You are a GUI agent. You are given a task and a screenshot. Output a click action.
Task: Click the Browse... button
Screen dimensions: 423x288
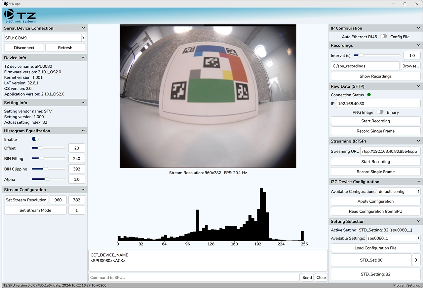tap(410, 66)
